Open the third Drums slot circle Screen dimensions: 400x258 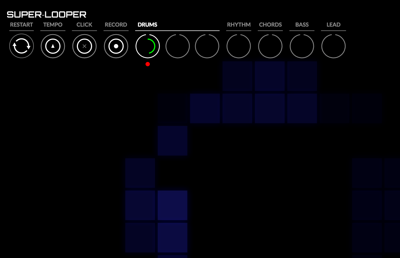[207, 46]
